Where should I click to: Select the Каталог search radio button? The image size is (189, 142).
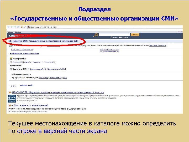pos(111,37)
